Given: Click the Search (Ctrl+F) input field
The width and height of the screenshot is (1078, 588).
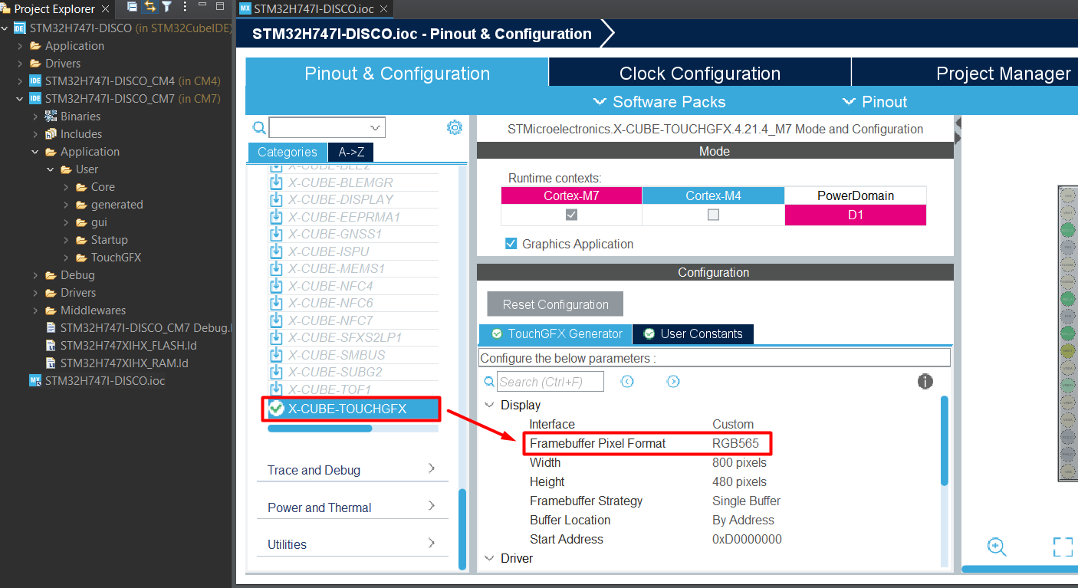Looking at the screenshot, I should (551, 381).
